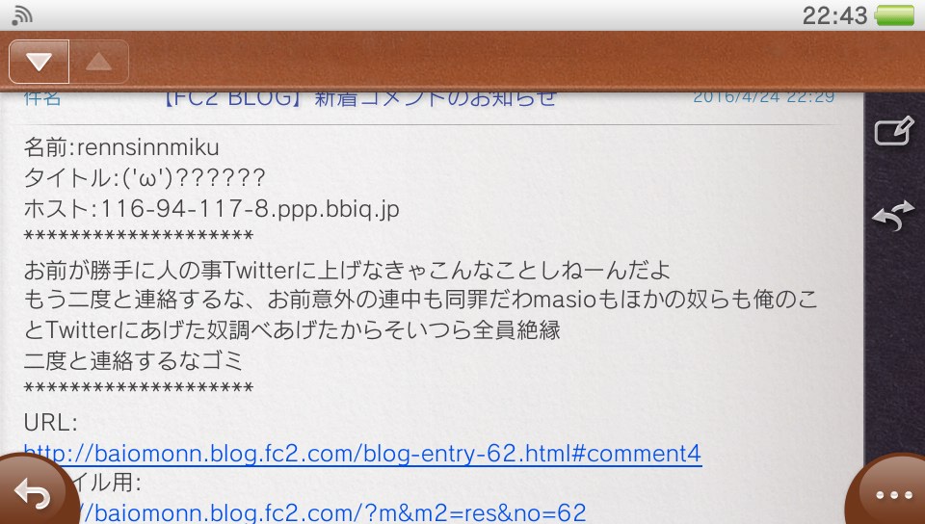Image resolution: width=925 pixels, height=524 pixels.
Task: Tap the タイトル:('ω')?????? line
Action: pos(145,177)
